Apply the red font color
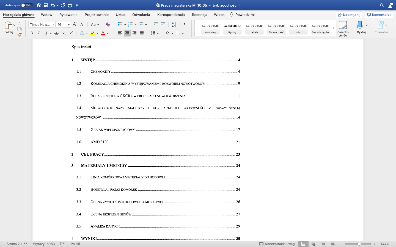 103,33
